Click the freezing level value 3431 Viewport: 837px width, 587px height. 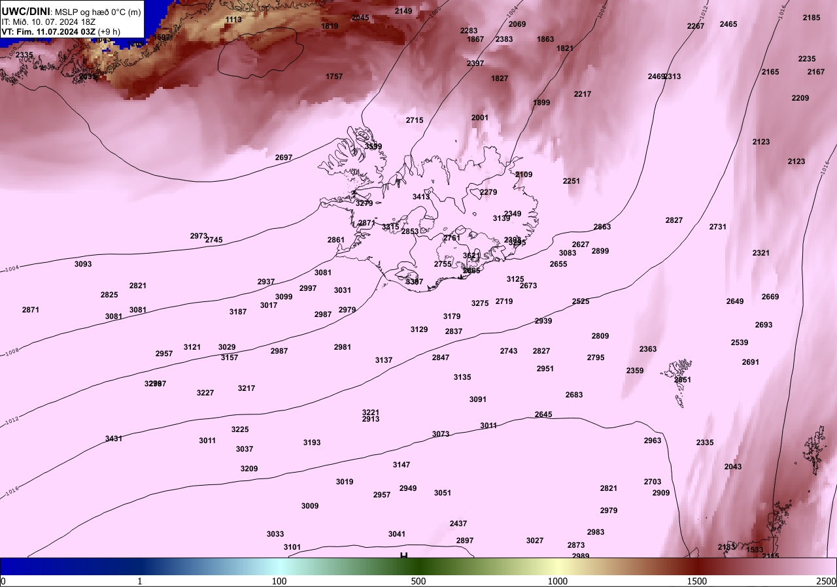click(x=114, y=439)
